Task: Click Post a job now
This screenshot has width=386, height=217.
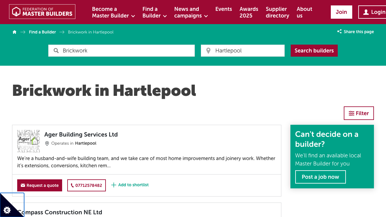Action: (x=320, y=177)
